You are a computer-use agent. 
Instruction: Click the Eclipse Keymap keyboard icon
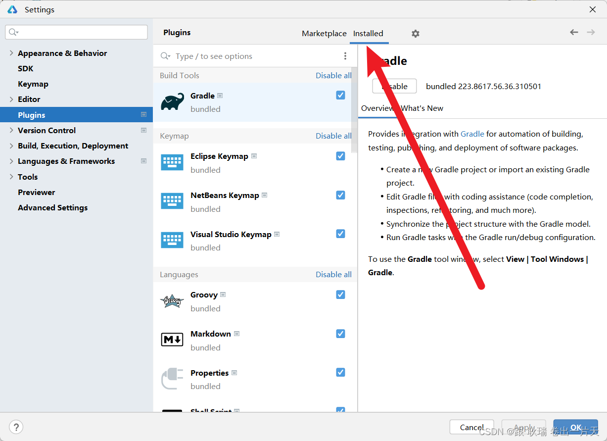[x=172, y=162]
